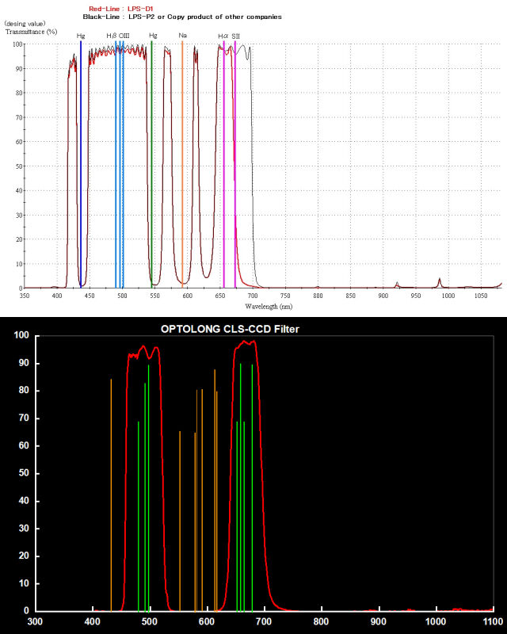Click '100' on the OPTOLONG chart y-axis
Screen dimensions: 507x634
click(x=21, y=334)
